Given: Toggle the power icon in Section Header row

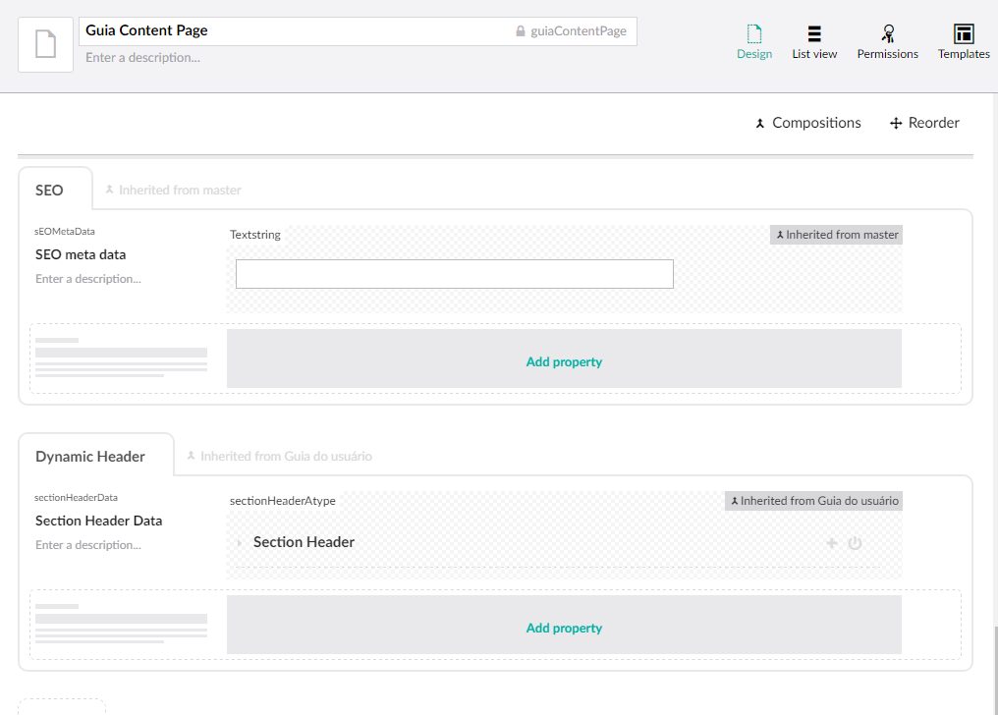Looking at the screenshot, I should pos(855,543).
